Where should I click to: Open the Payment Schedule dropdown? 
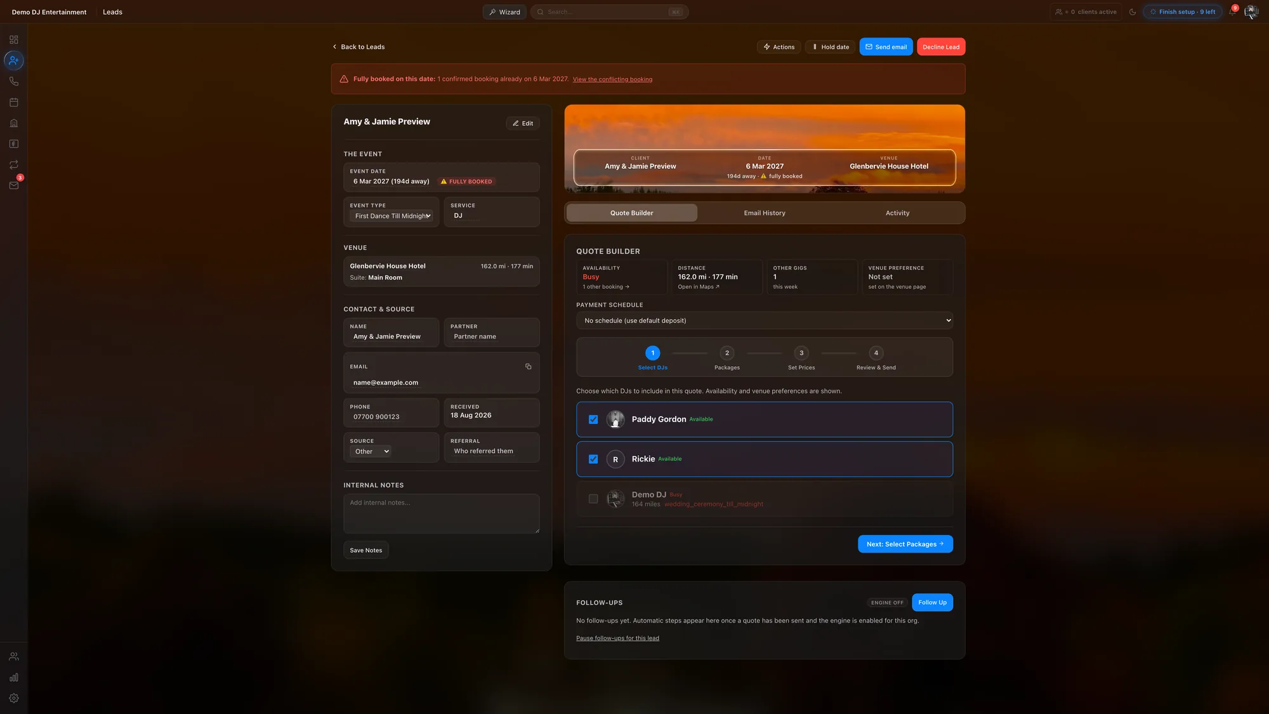[x=765, y=321]
